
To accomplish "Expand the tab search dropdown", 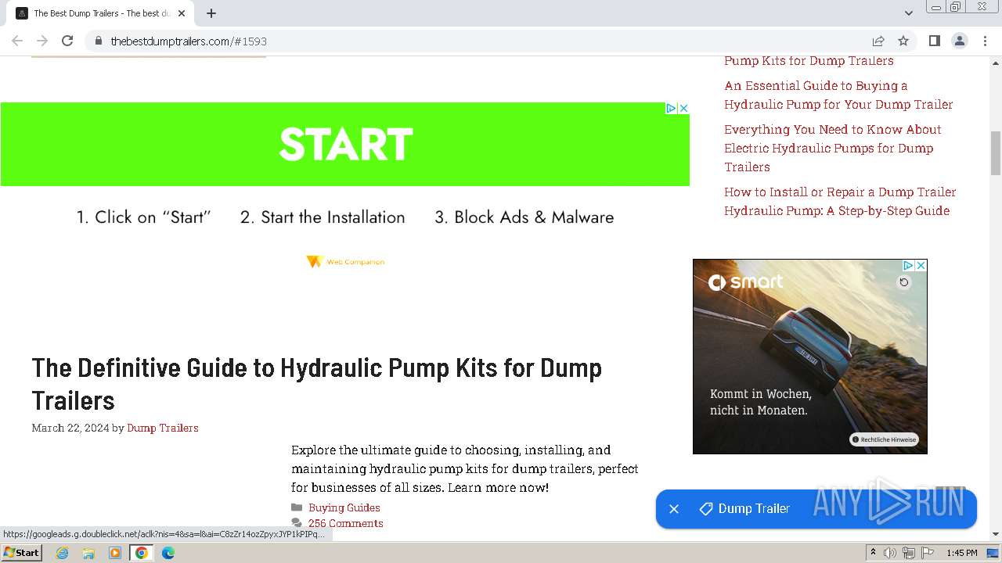I will click(908, 13).
